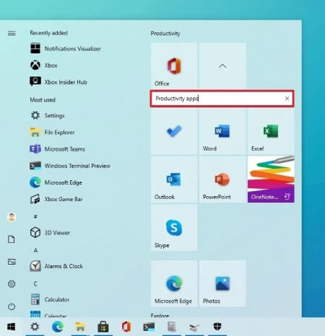Open the Word tile
This screenshot has height=336, width=325.
pos(222,131)
